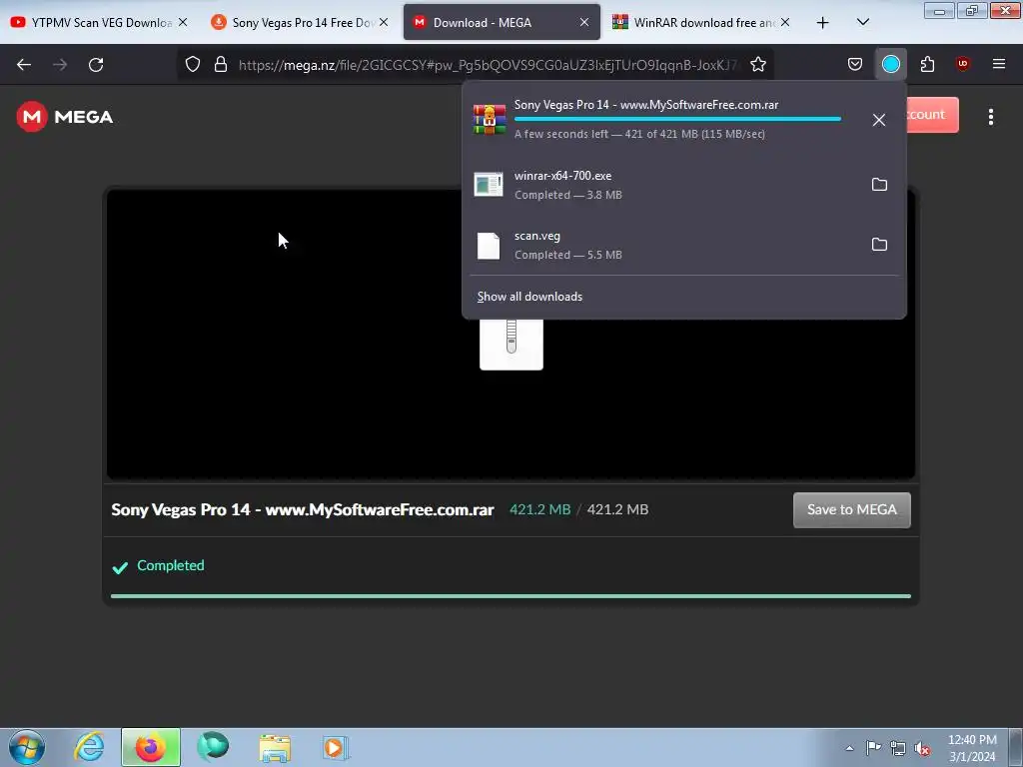
Task: Click the MEGA completed download progress bar
Action: (x=511, y=596)
